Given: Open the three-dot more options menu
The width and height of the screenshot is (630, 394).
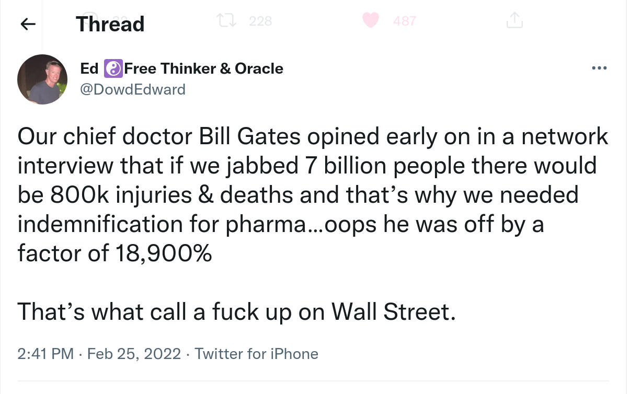Looking at the screenshot, I should [x=599, y=68].
